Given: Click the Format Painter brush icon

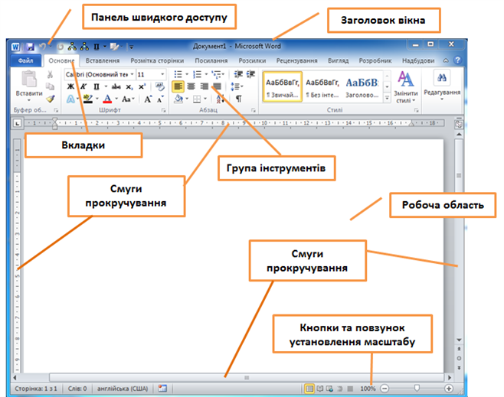Looking at the screenshot, I should (x=50, y=99).
